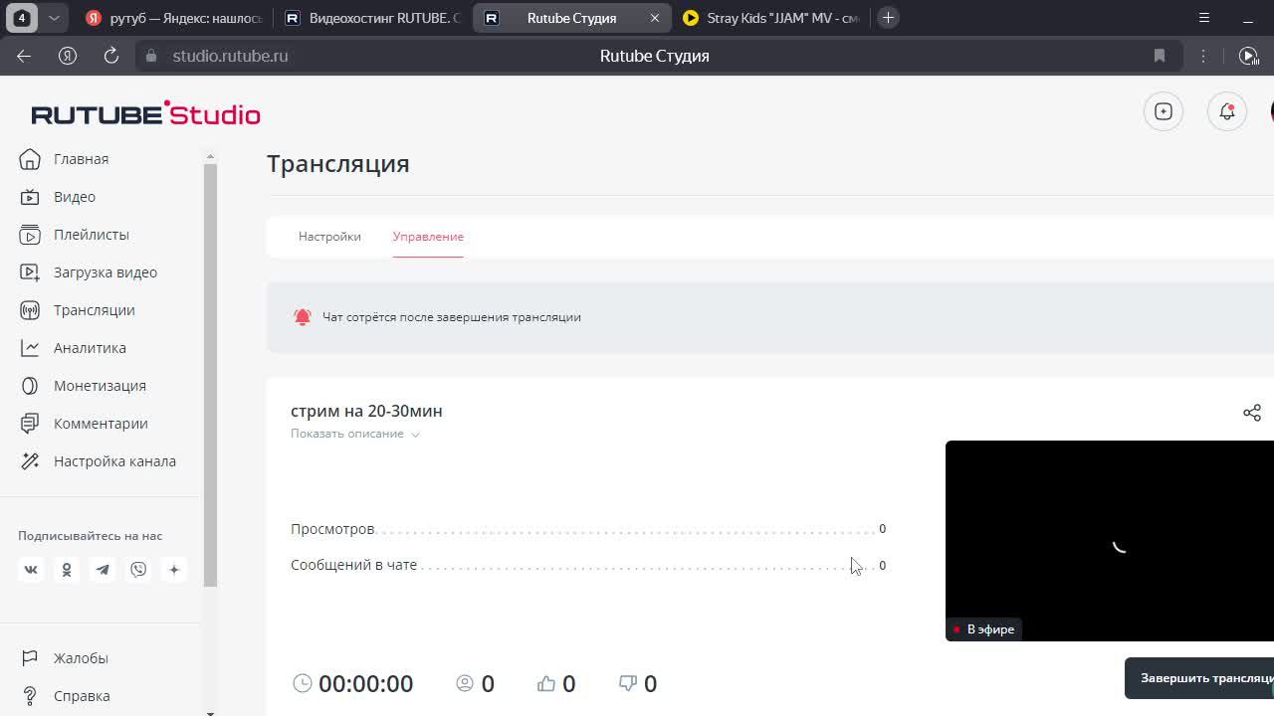Switch to the Настройки tab
This screenshot has width=1274, height=716.
[x=329, y=237]
